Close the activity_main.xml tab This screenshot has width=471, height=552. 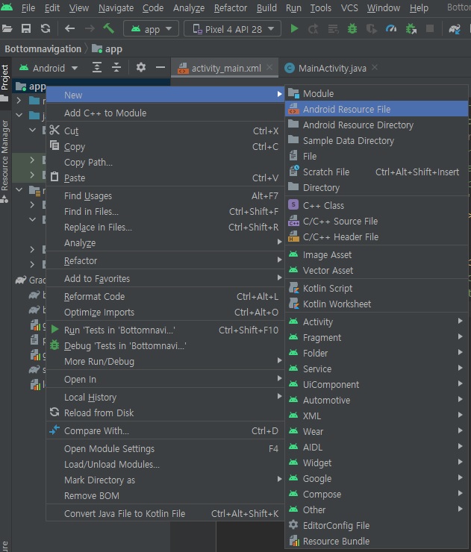(x=269, y=67)
